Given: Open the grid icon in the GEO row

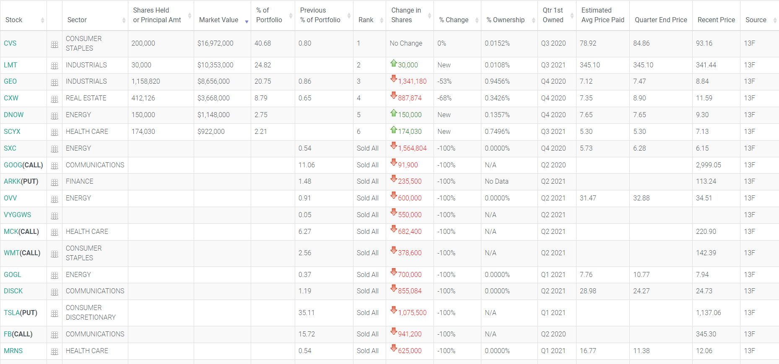Looking at the screenshot, I should click(x=55, y=82).
